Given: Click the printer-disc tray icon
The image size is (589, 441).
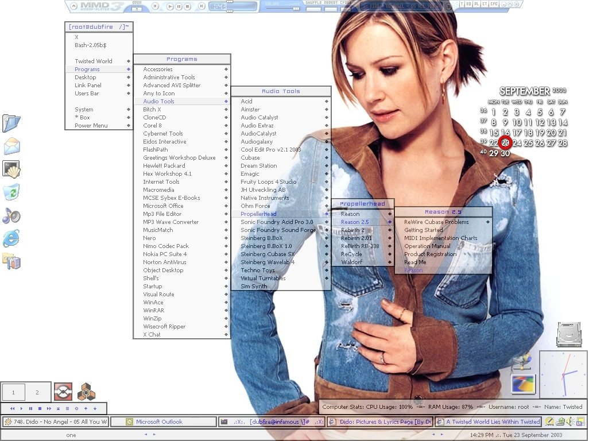Looking at the screenshot, I should click(x=560, y=421).
